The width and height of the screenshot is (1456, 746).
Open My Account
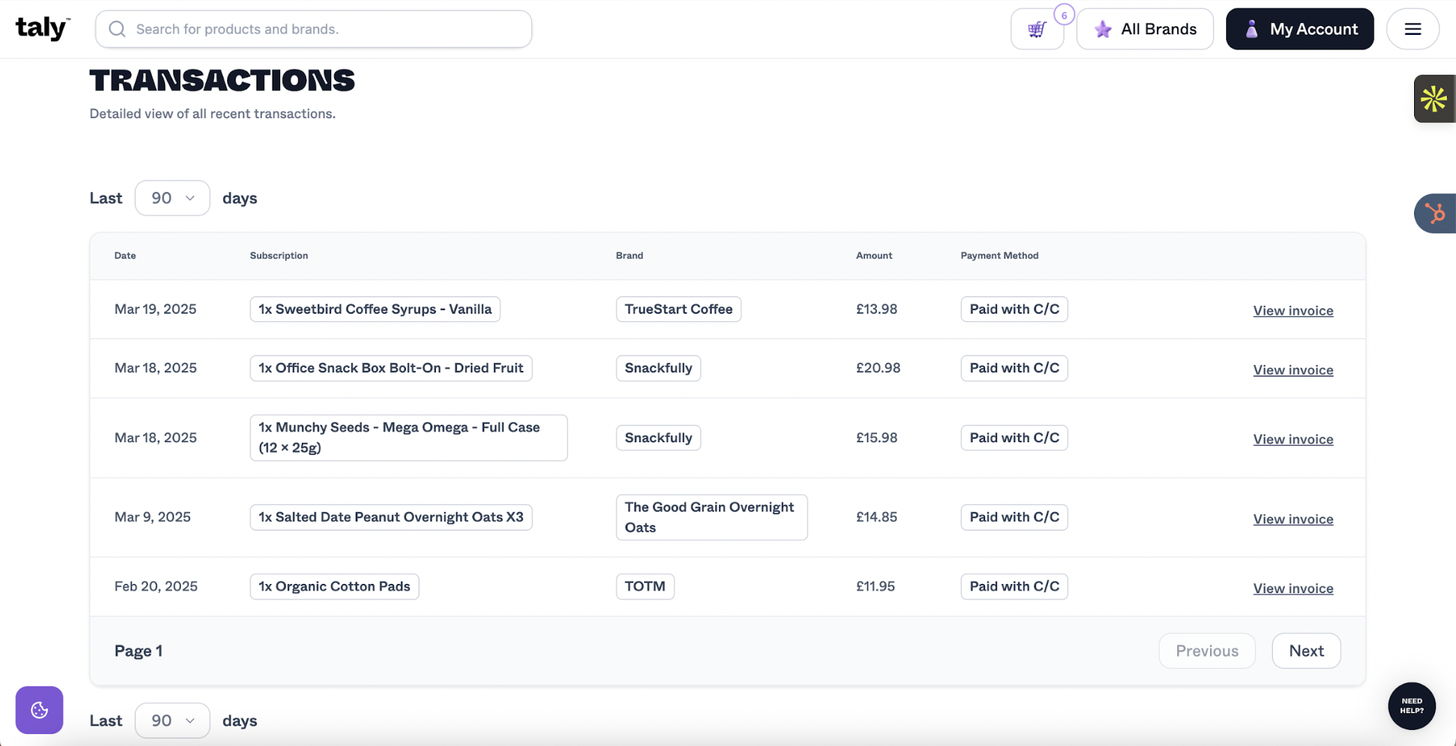click(x=1299, y=29)
